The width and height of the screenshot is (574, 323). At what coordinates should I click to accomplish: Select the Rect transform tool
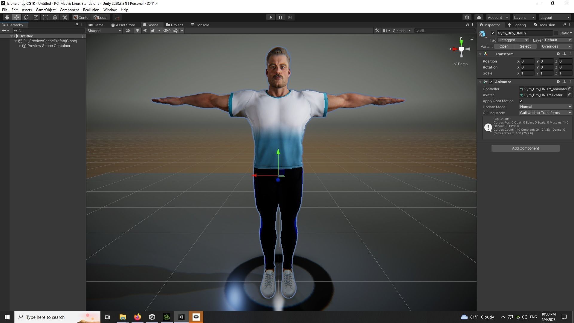pyautogui.click(x=45, y=17)
